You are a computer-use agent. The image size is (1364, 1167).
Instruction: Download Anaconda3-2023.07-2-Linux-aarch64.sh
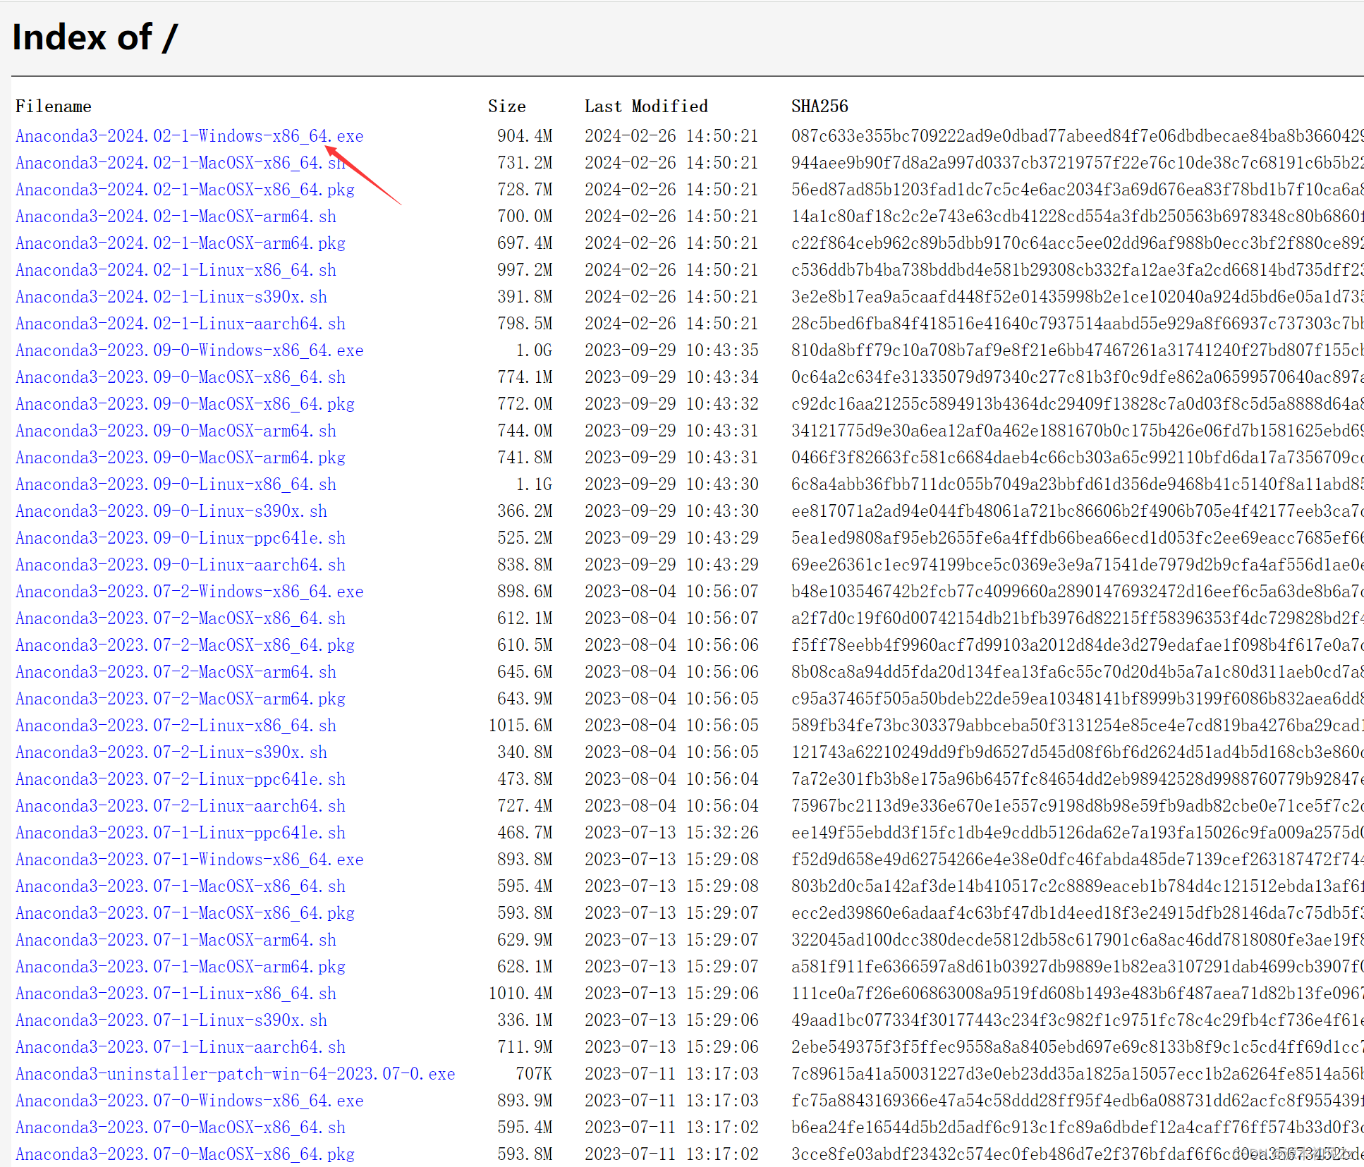[181, 806]
